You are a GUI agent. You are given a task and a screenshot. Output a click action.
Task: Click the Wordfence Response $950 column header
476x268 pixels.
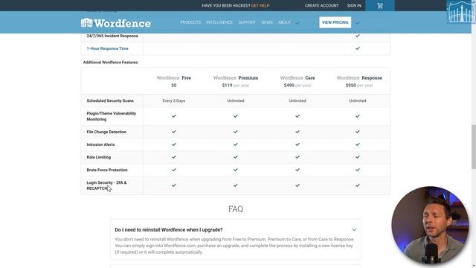coord(359,81)
